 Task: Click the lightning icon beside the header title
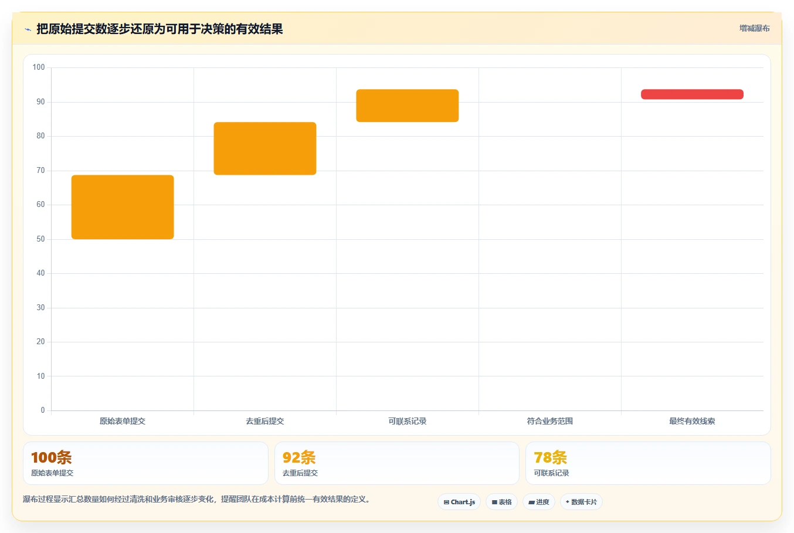28,29
